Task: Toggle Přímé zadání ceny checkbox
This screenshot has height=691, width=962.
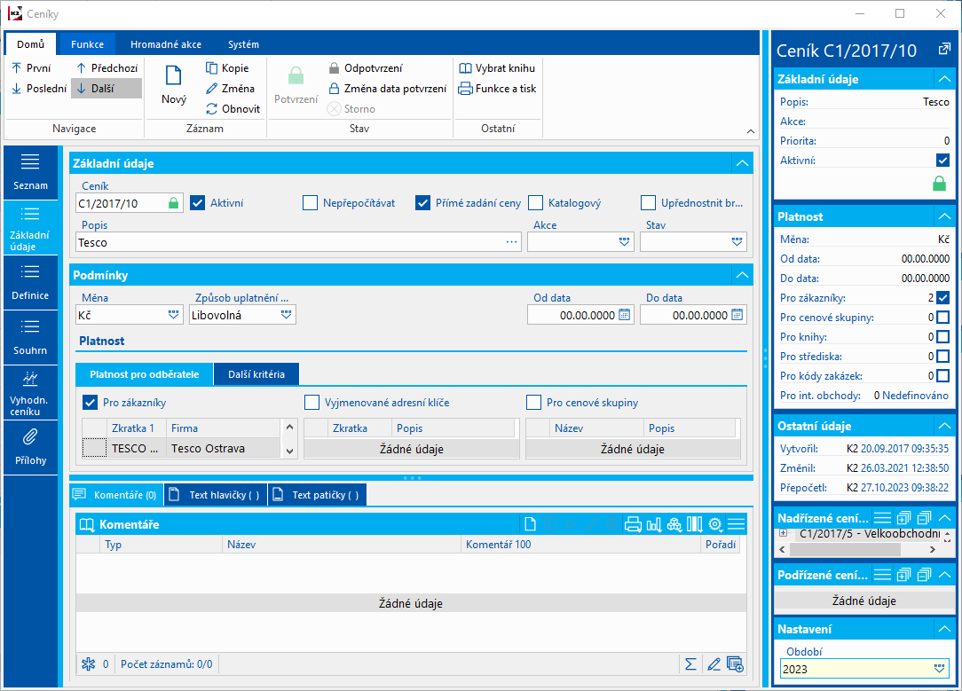Action: pos(422,203)
